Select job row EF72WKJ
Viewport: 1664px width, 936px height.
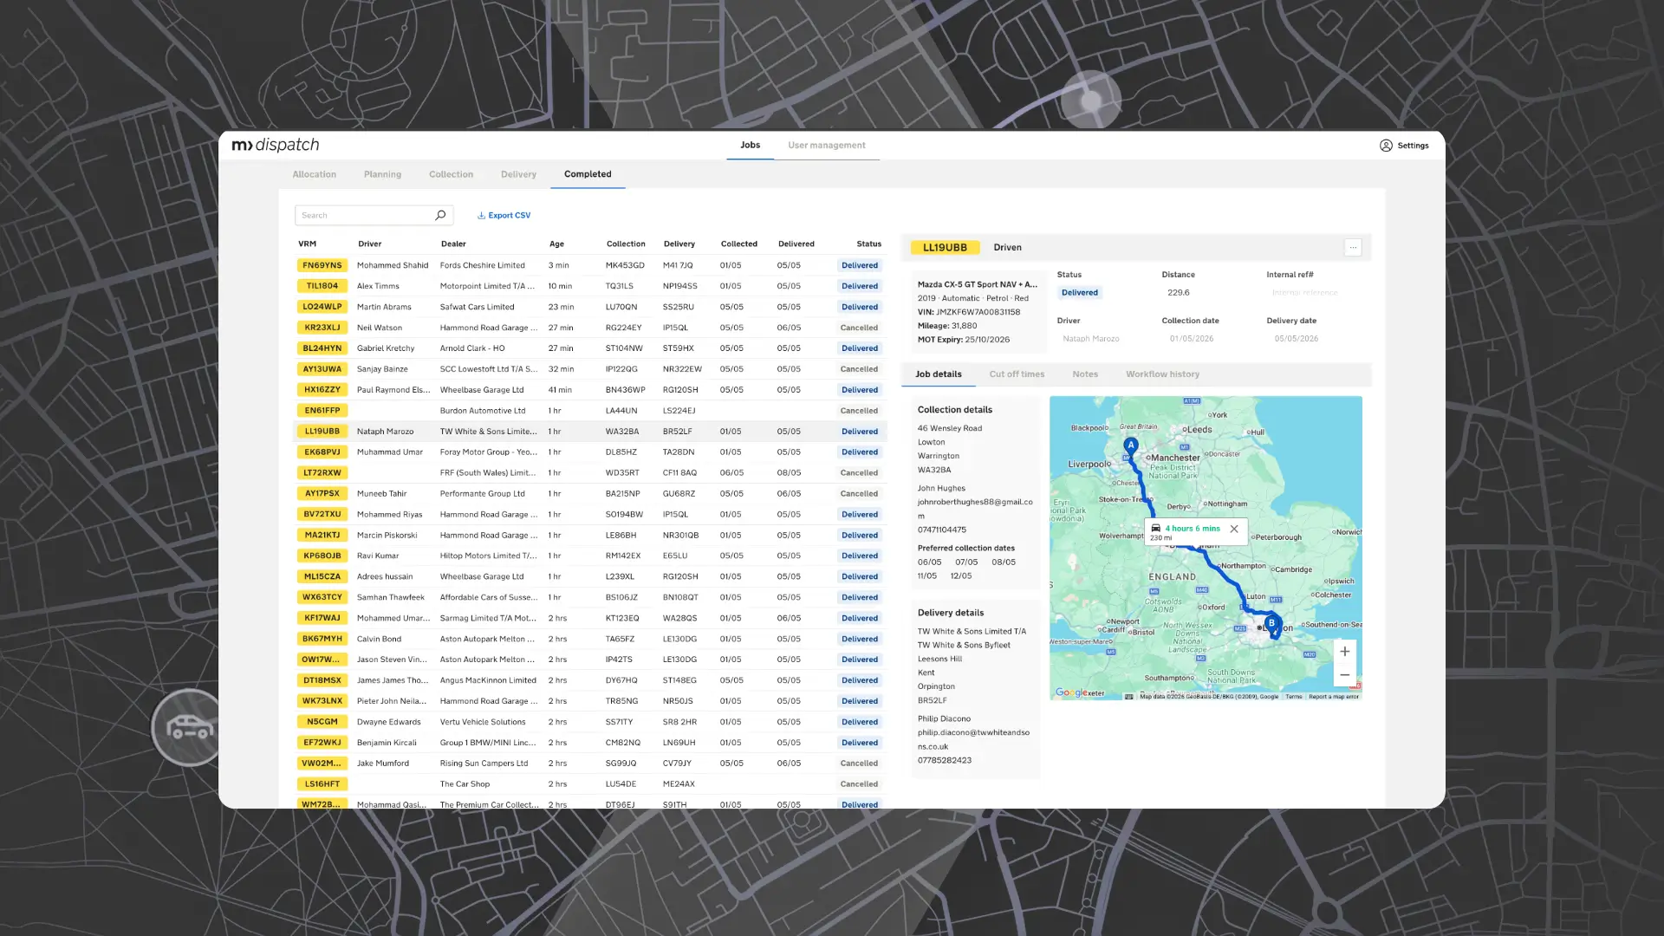pos(589,743)
